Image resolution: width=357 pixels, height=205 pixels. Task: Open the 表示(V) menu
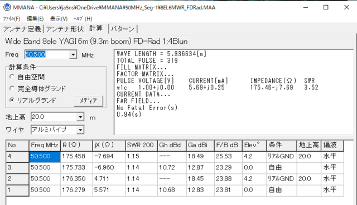pos(59,19)
